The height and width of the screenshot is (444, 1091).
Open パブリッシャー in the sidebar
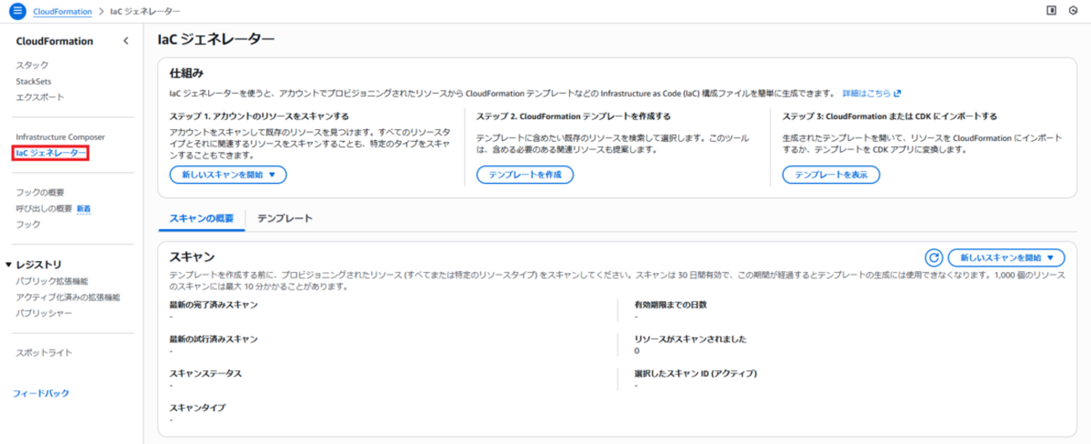[44, 313]
